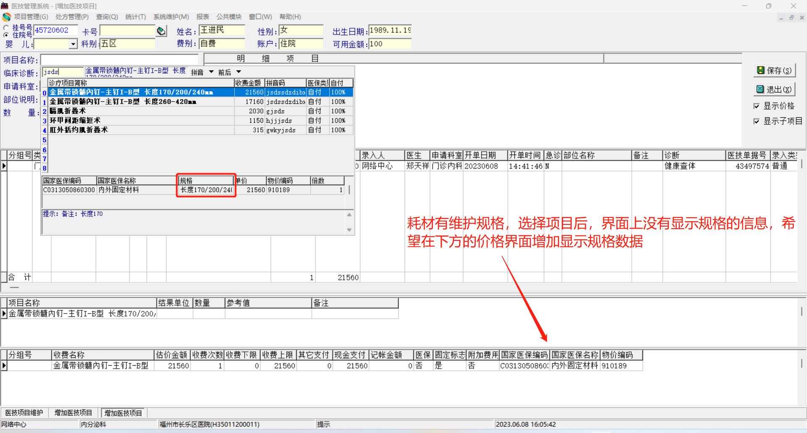Screen dimensions: 807x433
Task: Open the 系统维护(M) menu
Action: 171,17
